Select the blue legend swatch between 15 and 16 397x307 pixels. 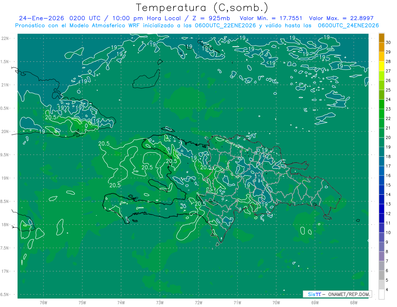[x=381, y=180]
